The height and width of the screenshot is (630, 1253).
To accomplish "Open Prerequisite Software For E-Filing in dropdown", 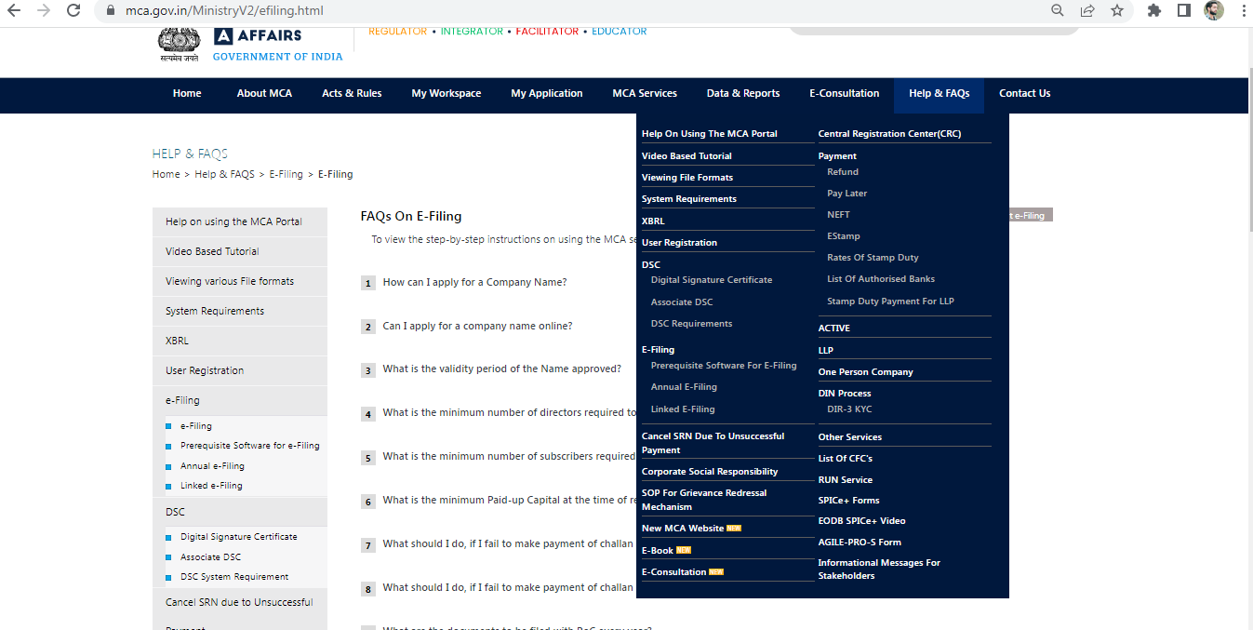I will [x=724, y=366].
